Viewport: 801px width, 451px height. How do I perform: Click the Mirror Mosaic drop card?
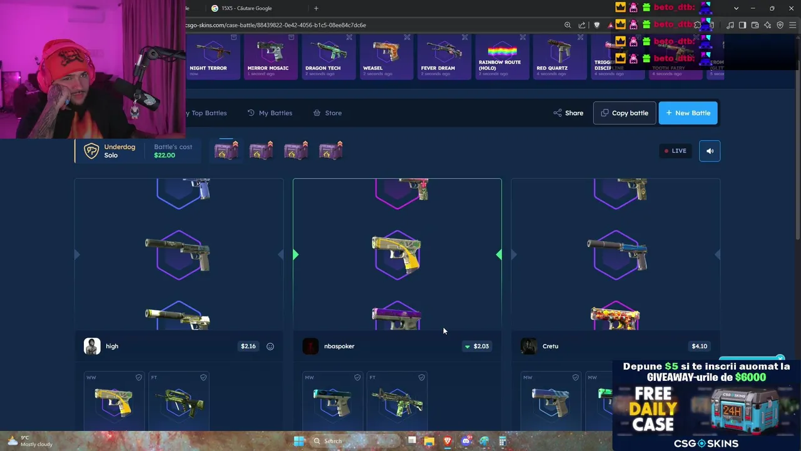point(270,56)
